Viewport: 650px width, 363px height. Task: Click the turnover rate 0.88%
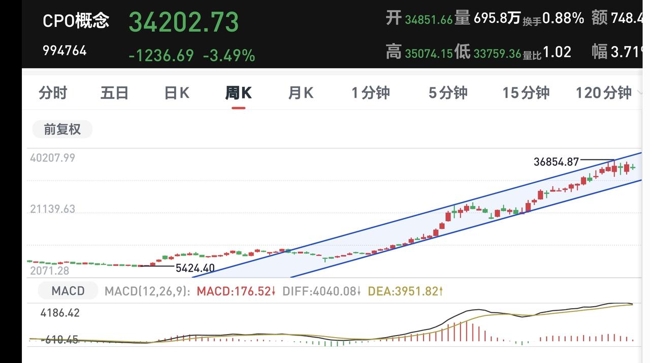(x=563, y=19)
